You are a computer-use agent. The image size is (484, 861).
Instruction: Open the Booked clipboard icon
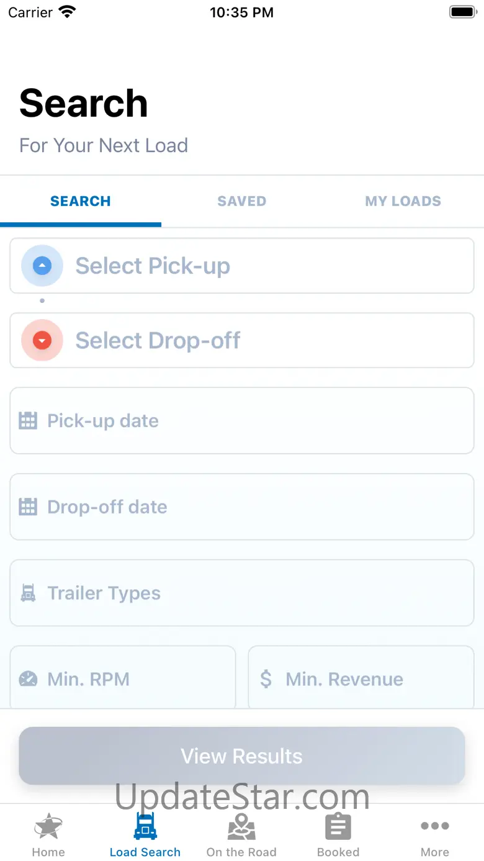(x=338, y=826)
